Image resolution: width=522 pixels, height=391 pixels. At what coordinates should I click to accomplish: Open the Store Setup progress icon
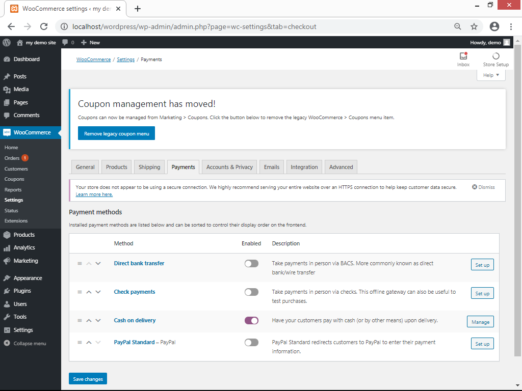(495, 56)
